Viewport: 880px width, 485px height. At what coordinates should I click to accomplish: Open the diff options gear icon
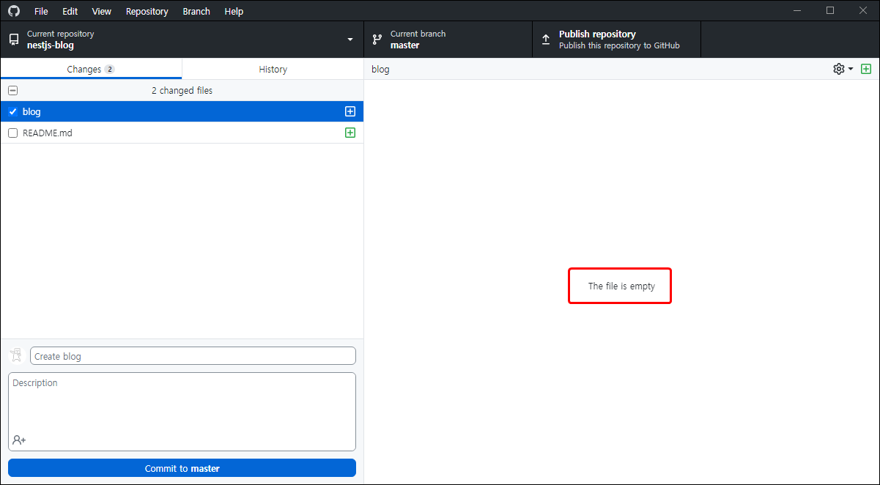click(x=838, y=68)
